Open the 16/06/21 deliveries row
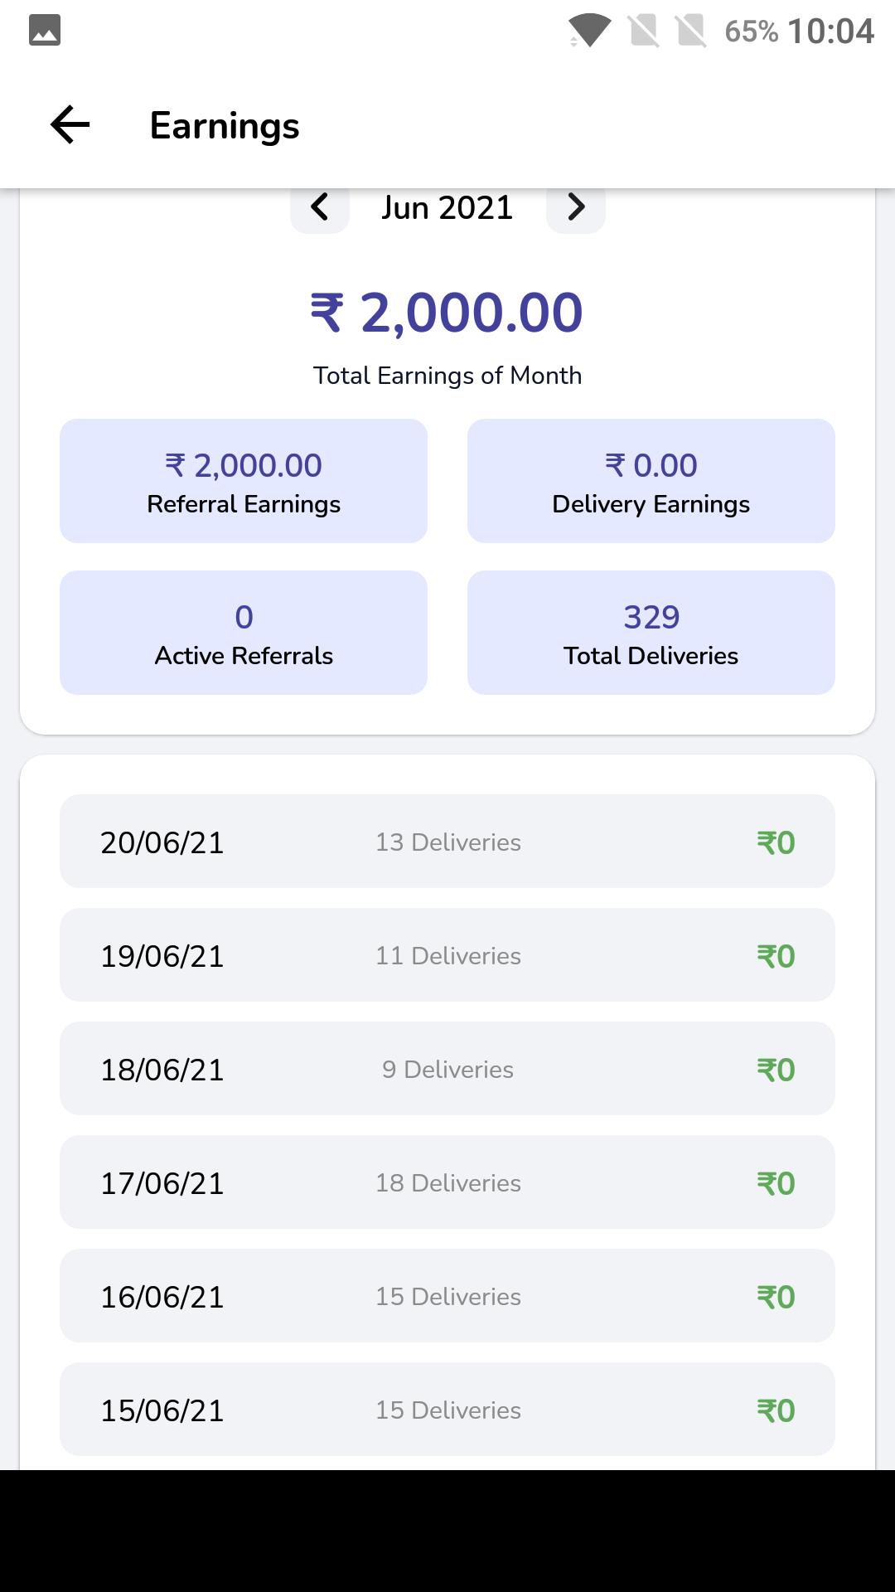Image resolution: width=895 pixels, height=1592 pixels. point(447,1296)
